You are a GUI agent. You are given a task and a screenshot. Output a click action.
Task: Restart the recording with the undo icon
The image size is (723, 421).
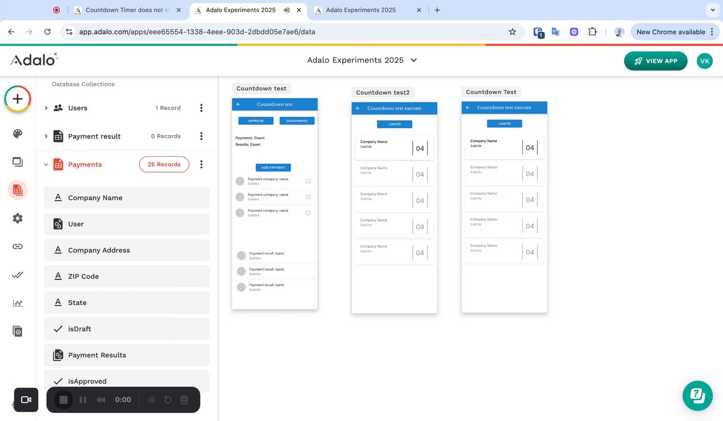[168, 400]
